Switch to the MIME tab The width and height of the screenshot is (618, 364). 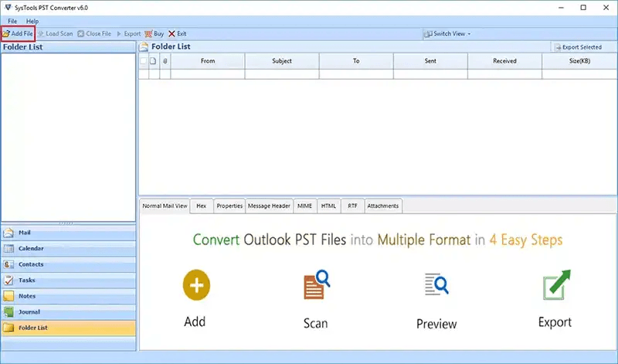(x=304, y=206)
